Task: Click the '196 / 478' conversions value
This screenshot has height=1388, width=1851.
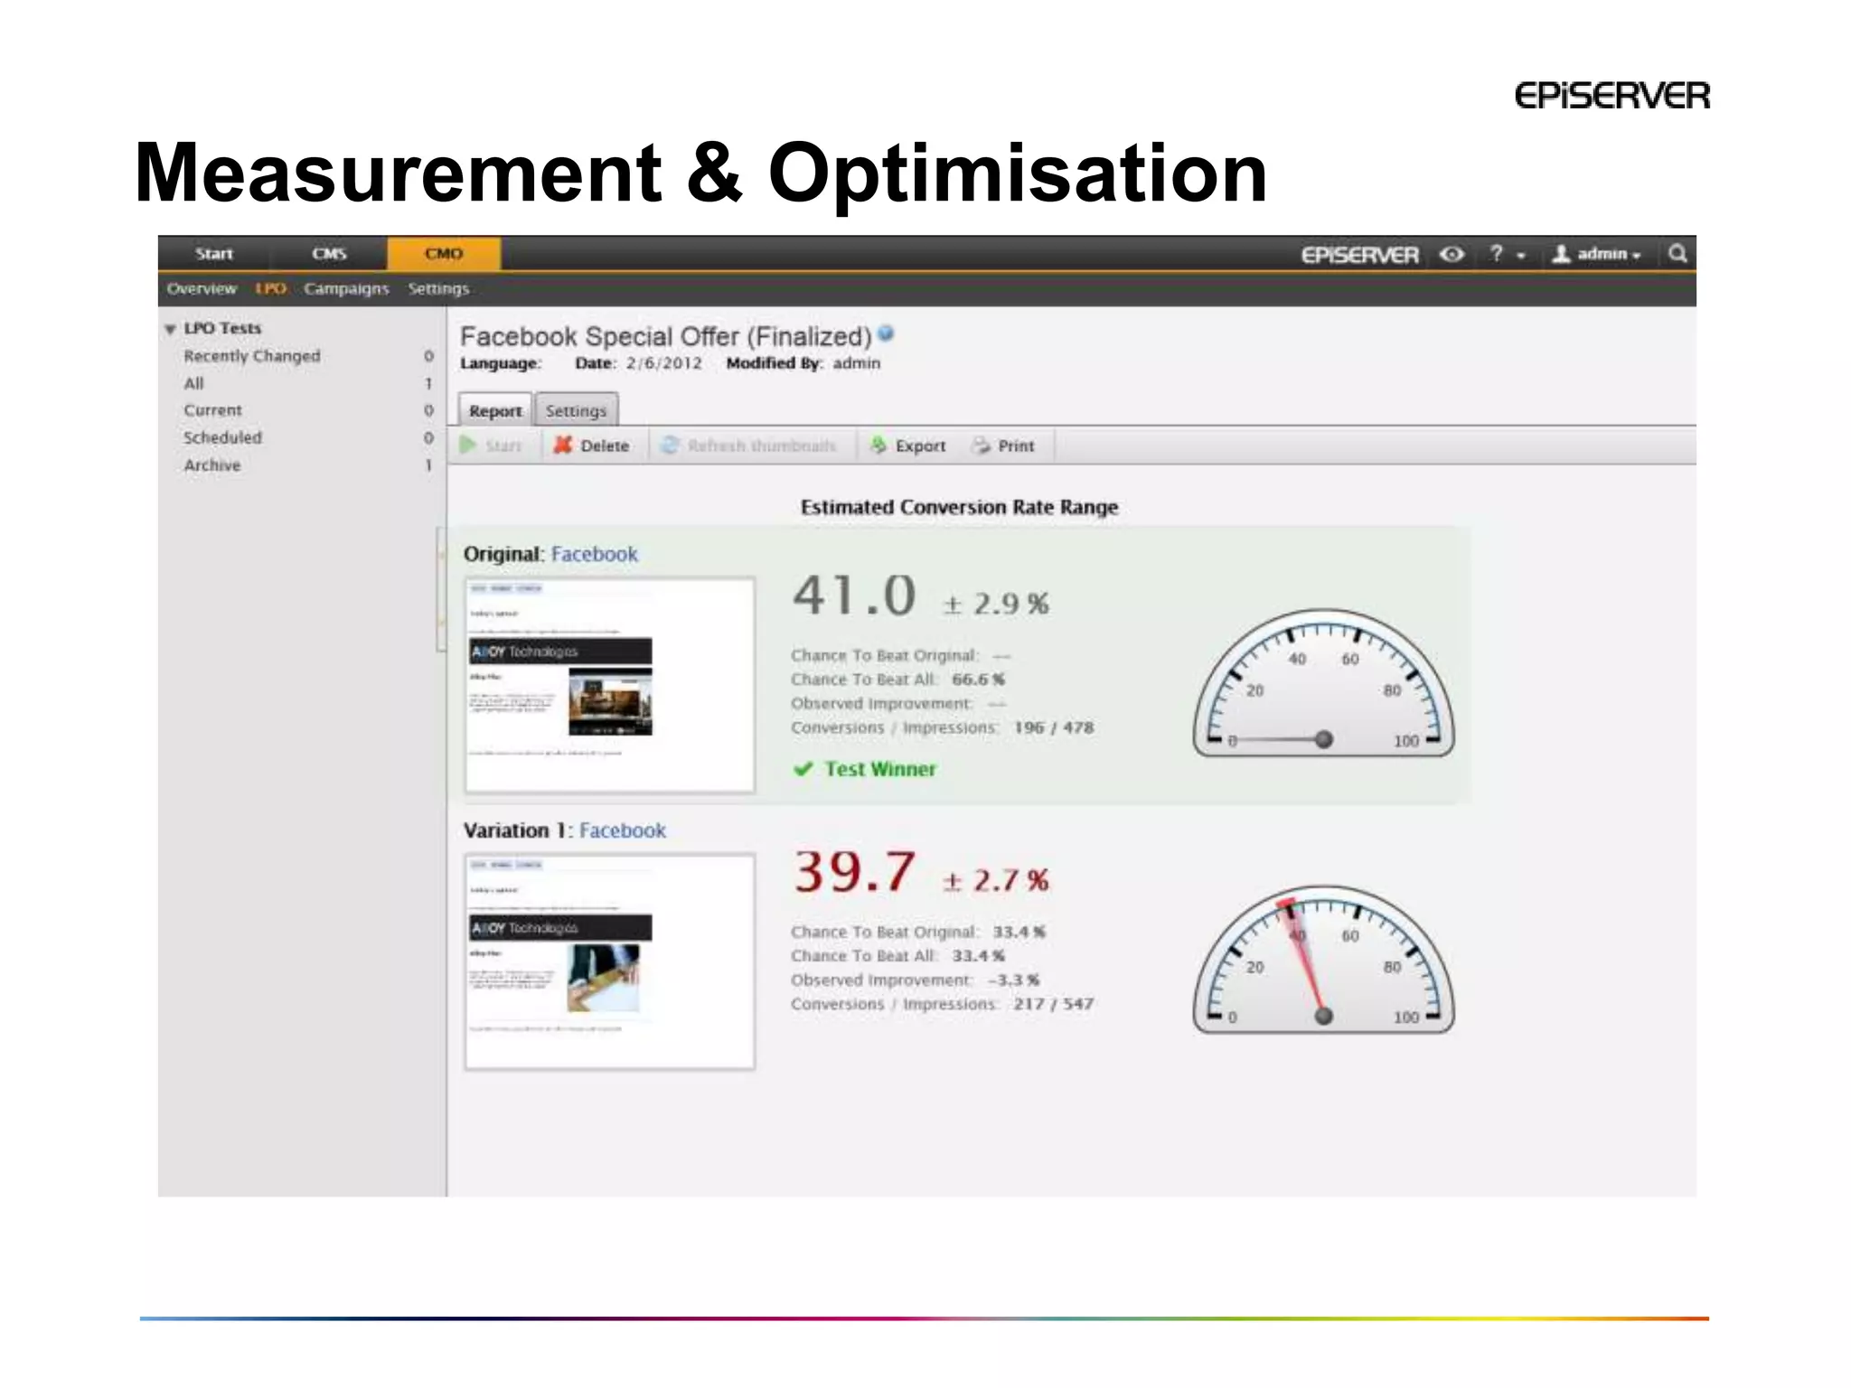Action: point(1053,727)
